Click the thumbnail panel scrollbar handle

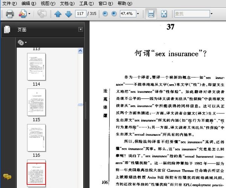[x=80, y=105]
